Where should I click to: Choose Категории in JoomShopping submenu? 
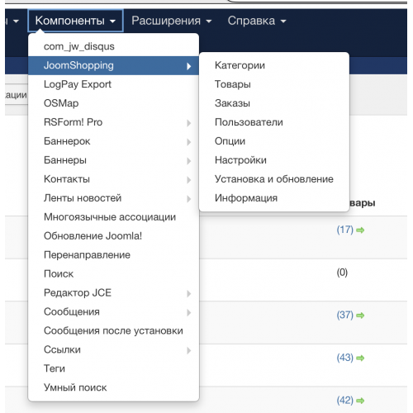coord(274,65)
